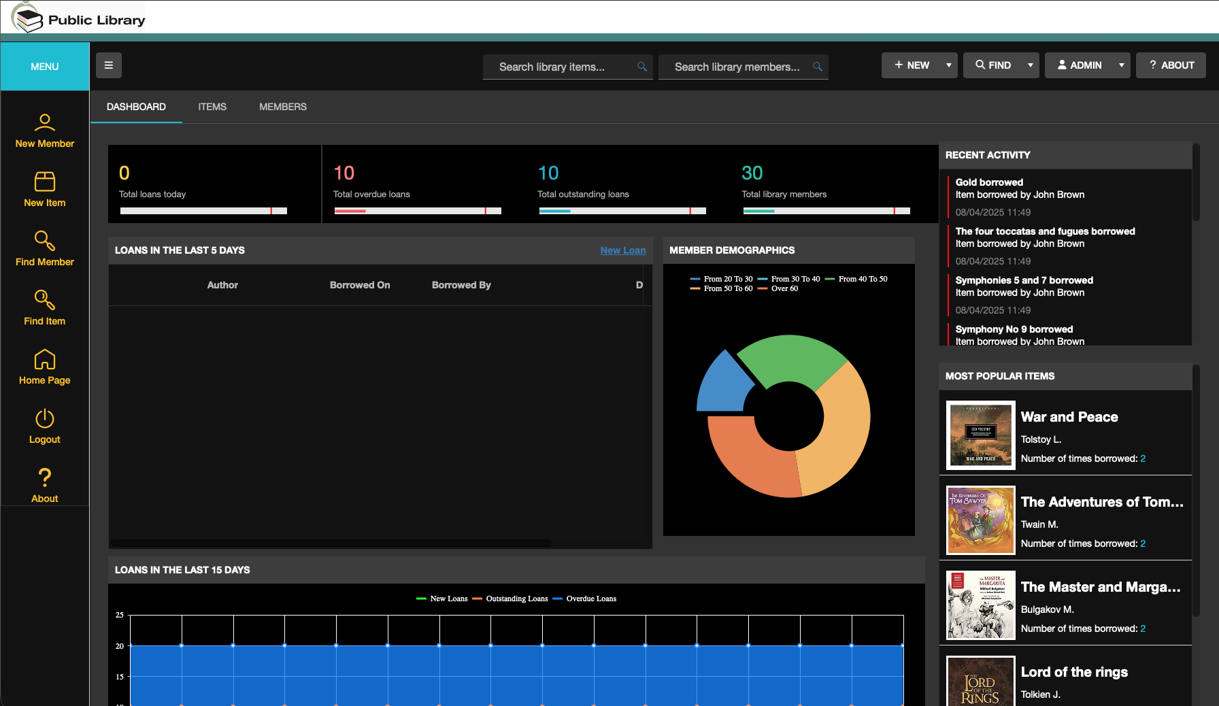The image size is (1219, 706).
Task: Toggle the hamburger menu icon
Action: pos(109,65)
